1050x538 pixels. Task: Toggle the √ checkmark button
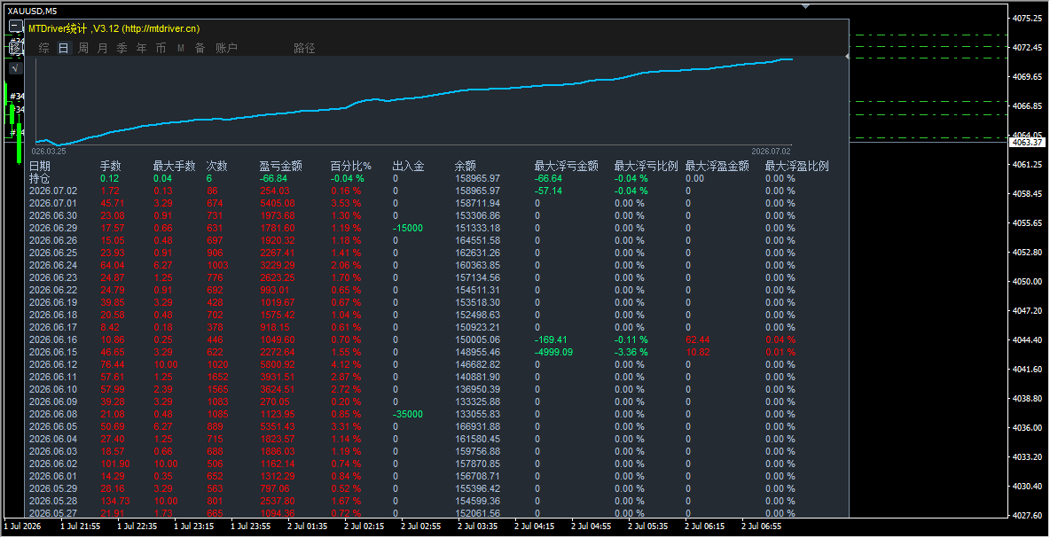pyautogui.click(x=15, y=68)
